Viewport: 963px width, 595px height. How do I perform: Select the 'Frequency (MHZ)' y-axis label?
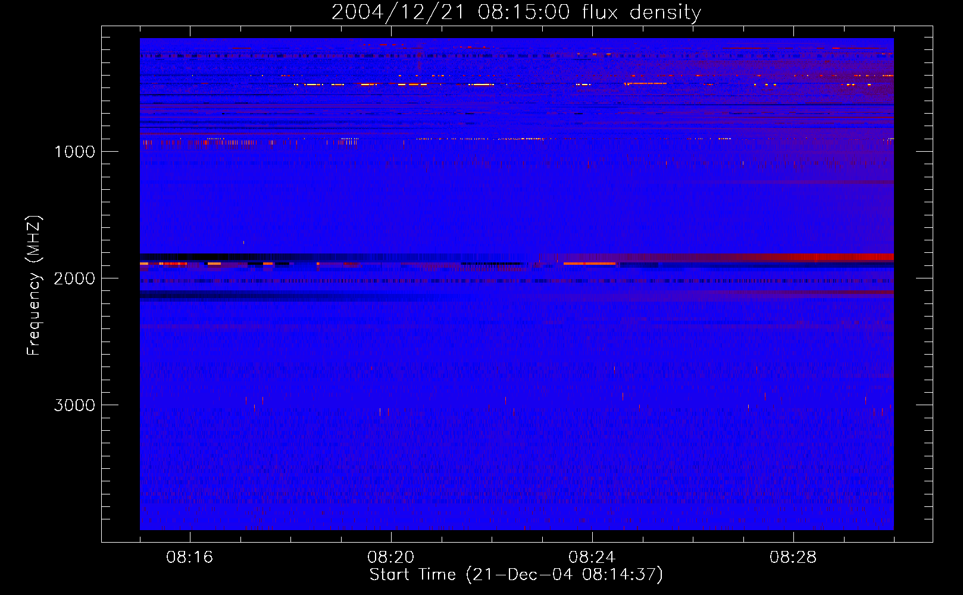[34, 286]
